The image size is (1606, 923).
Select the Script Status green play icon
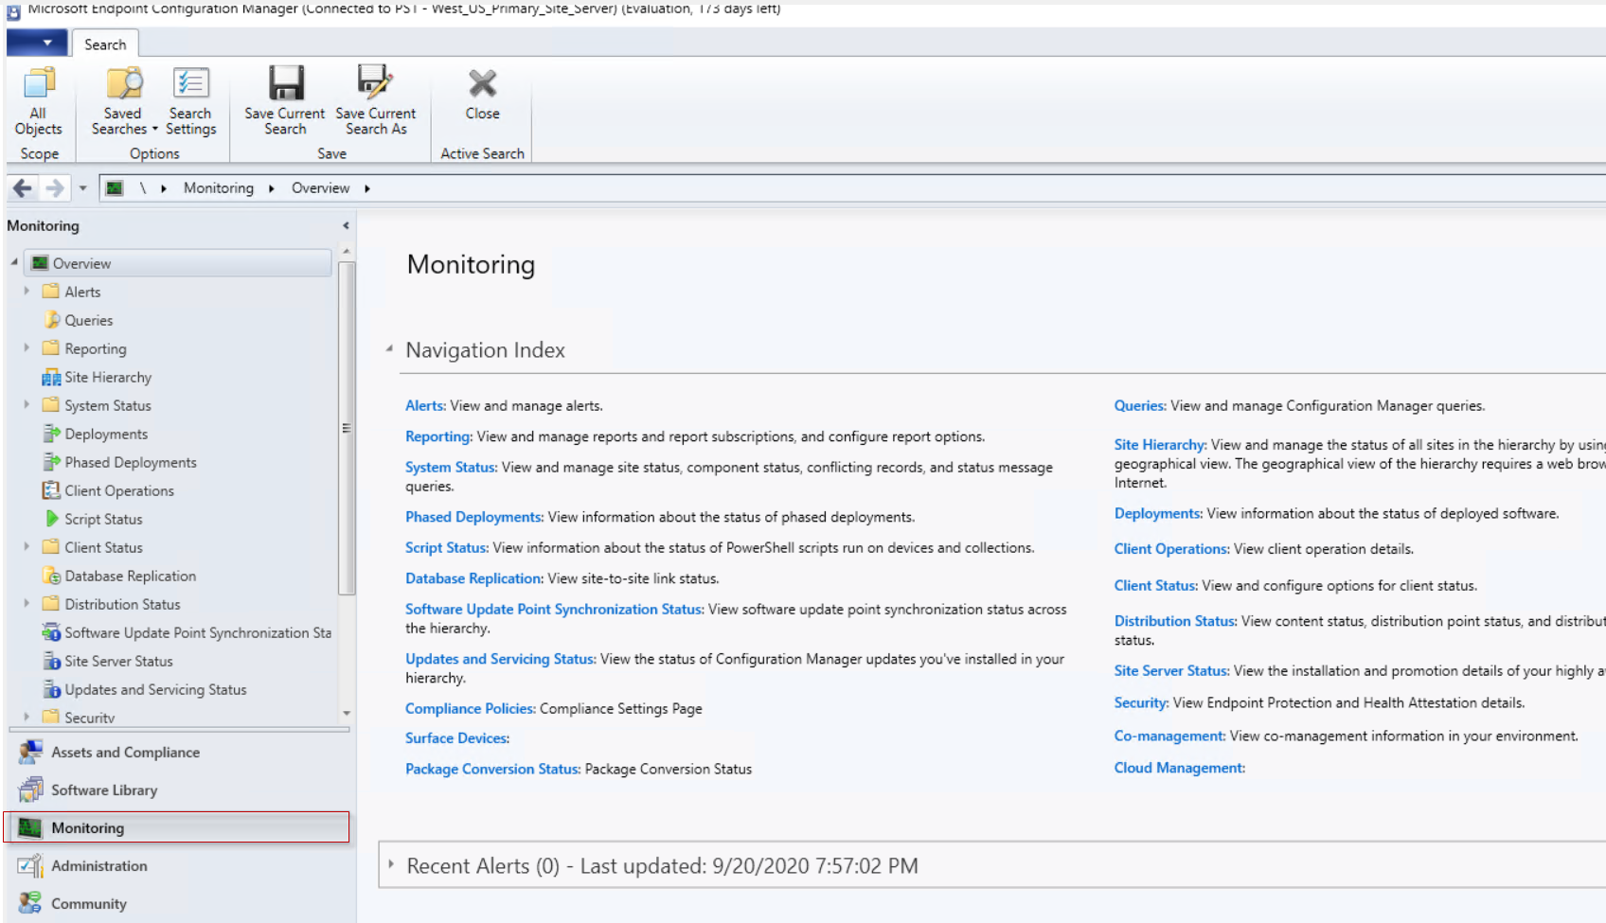pyautogui.click(x=52, y=519)
